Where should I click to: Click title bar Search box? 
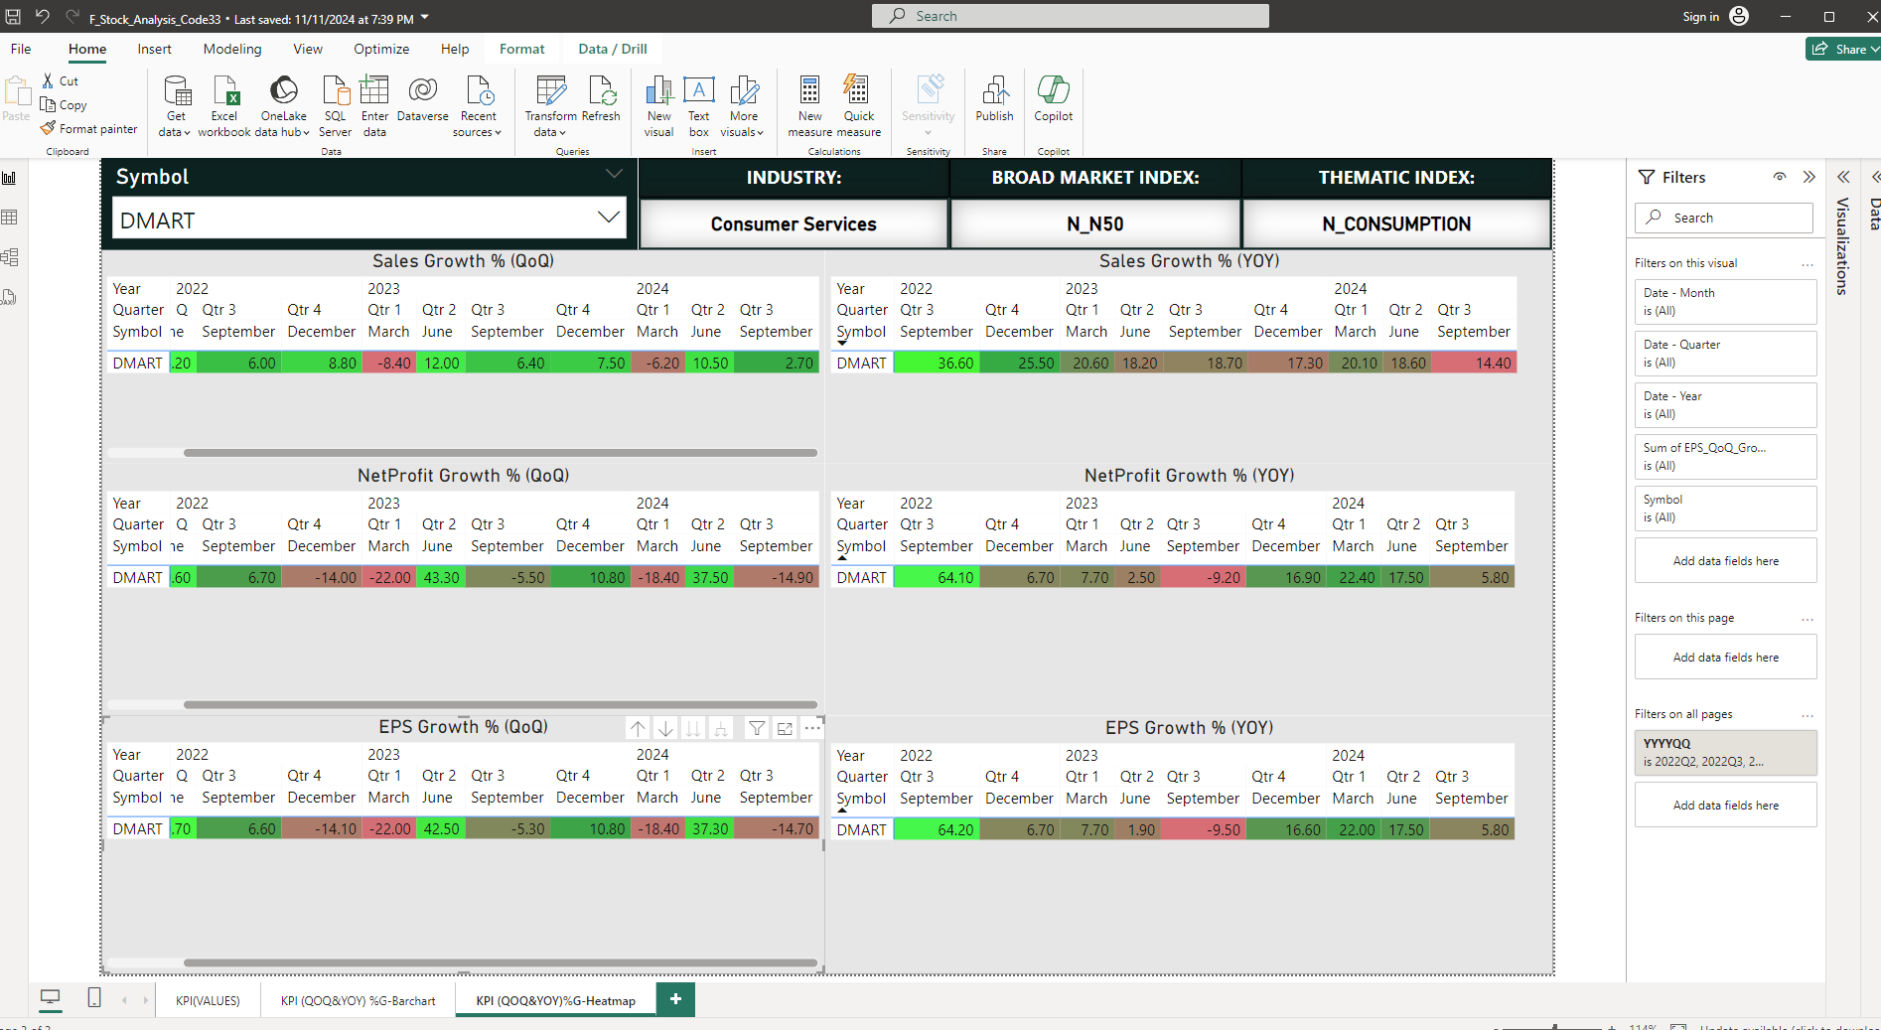[1070, 16]
